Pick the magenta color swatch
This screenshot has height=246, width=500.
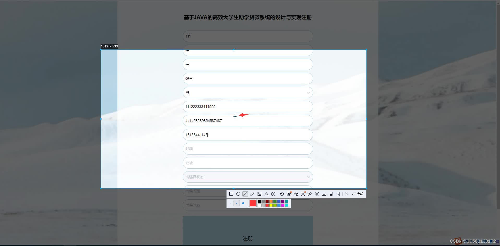(x=283, y=205)
